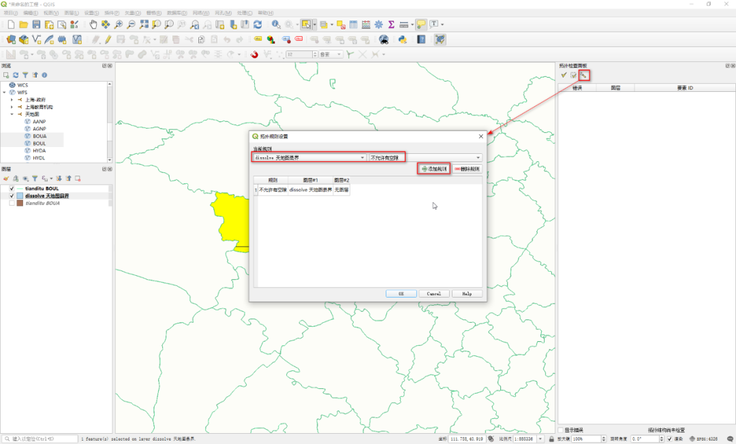Open the snapping unit dropdown

coord(331,54)
